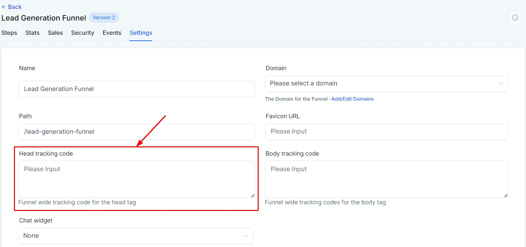Select the Sales tab
The width and height of the screenshot is (526, 247).
tap(55, 33)
